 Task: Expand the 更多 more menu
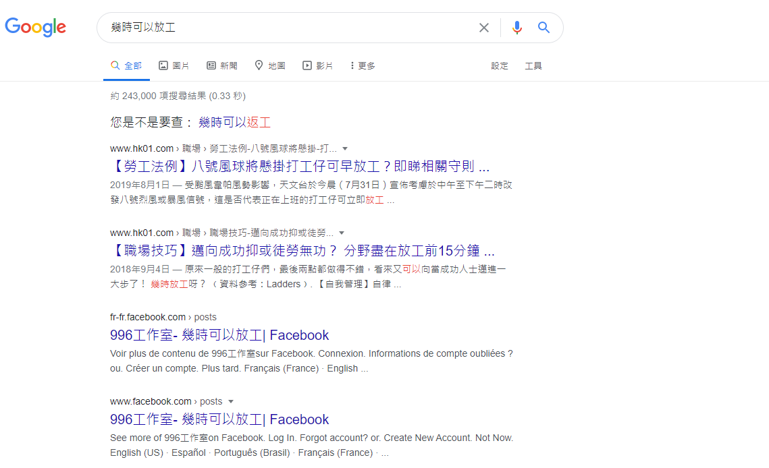coord(363,65)
